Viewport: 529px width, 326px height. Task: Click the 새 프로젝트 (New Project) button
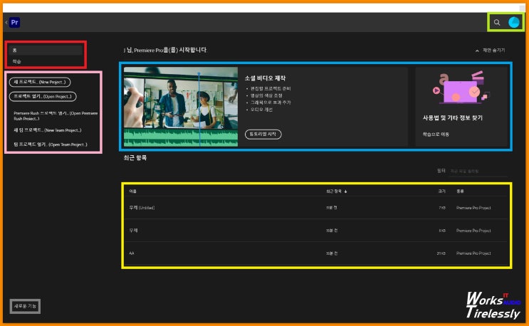[x=40, y=82]
